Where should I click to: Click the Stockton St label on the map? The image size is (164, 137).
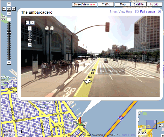42,127
